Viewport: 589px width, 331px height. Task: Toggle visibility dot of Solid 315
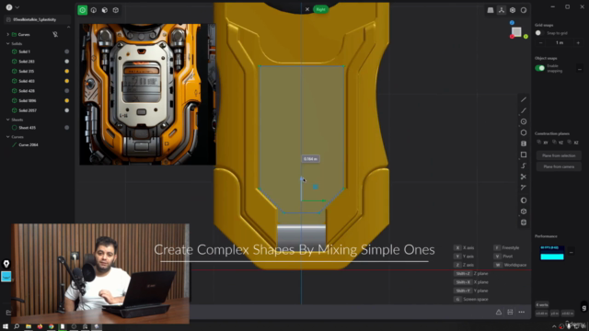(67, 71)
